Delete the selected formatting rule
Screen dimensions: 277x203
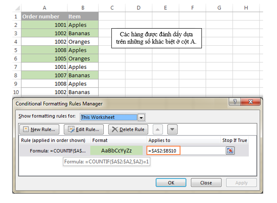[128, 129]
